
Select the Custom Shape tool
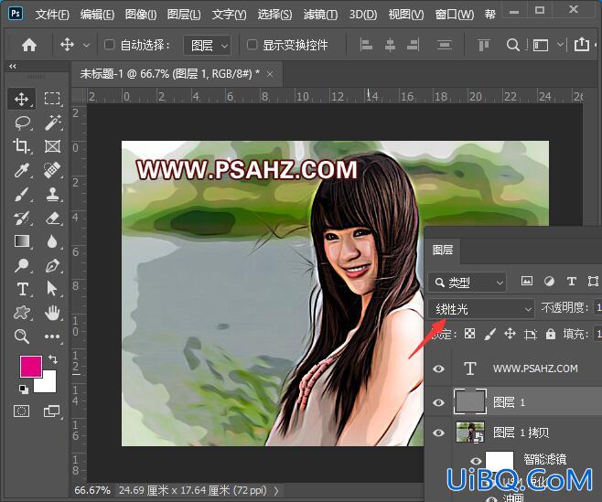22,313
